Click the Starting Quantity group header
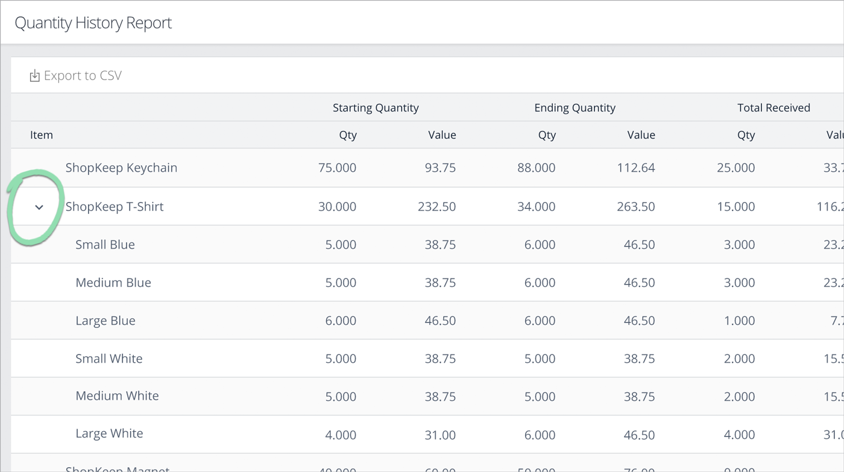This screenshot has height=472, width=844. pyautogui.click(x=376, y=108)
